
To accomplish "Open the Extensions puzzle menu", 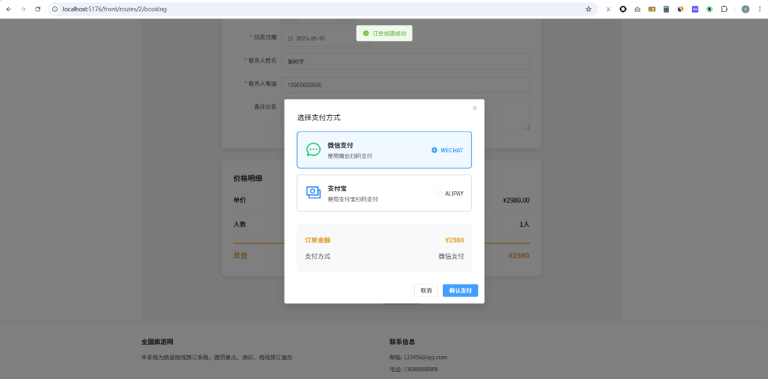I will (725, 9).
